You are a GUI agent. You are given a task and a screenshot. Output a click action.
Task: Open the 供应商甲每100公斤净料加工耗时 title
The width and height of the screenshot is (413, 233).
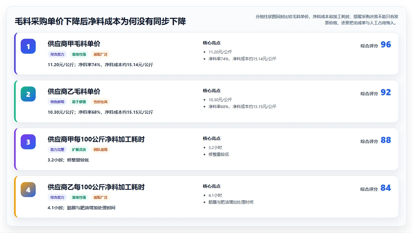(96, 139)
